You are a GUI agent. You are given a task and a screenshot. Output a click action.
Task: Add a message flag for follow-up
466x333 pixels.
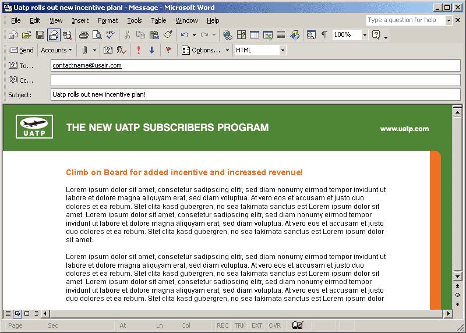click(x=169, y=50)
